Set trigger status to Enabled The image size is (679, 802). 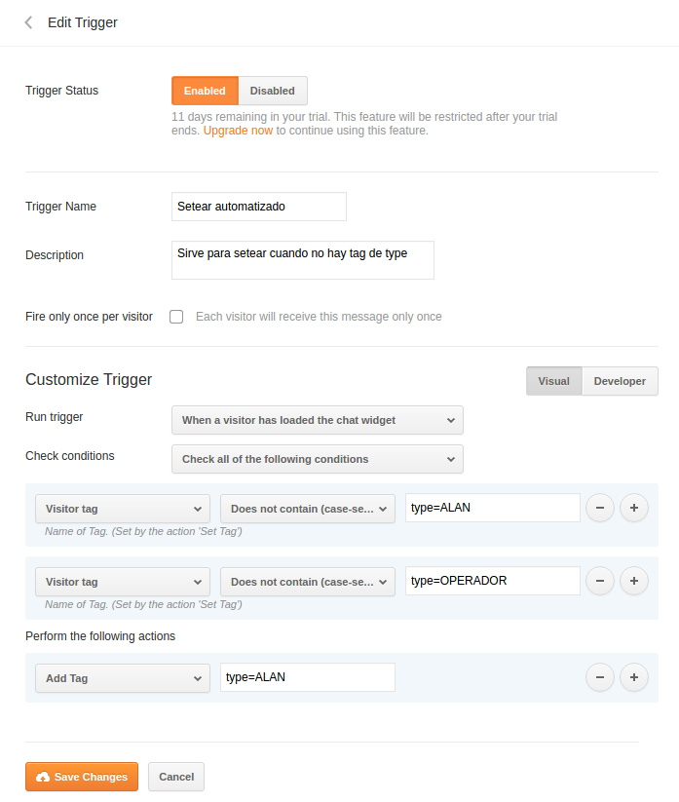tap(205, 91)
